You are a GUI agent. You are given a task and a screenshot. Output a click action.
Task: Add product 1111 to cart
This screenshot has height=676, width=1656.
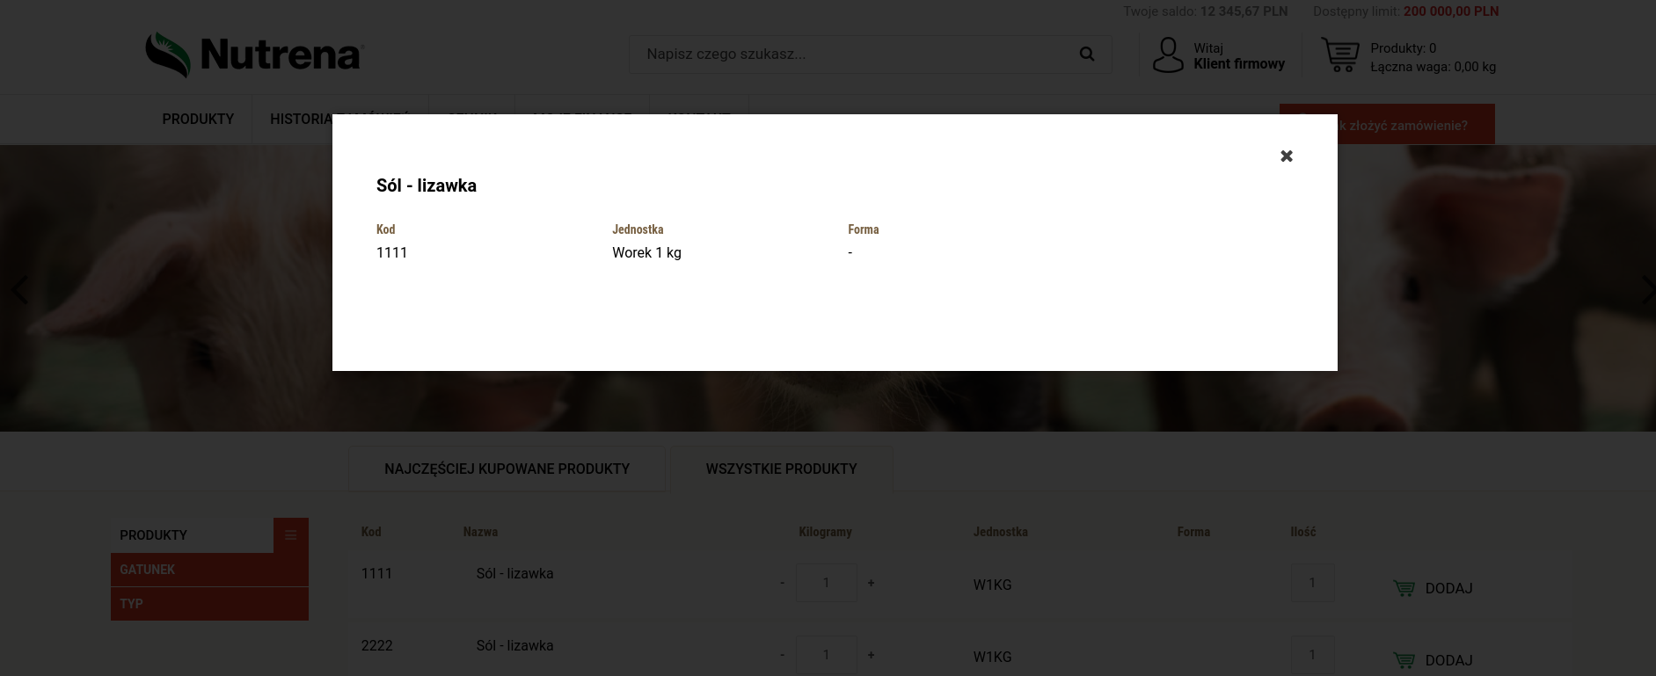point(1433,588)
